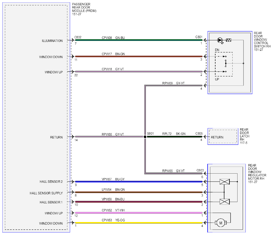Click the VT-WH wire color code
Viewport: 273px width, 235px height.
coord(120,210)
